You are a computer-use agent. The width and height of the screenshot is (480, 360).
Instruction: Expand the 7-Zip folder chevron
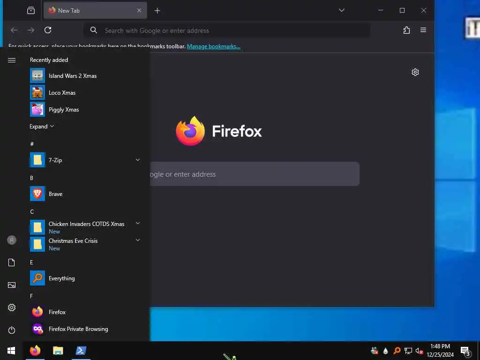[x=138, y=160]
